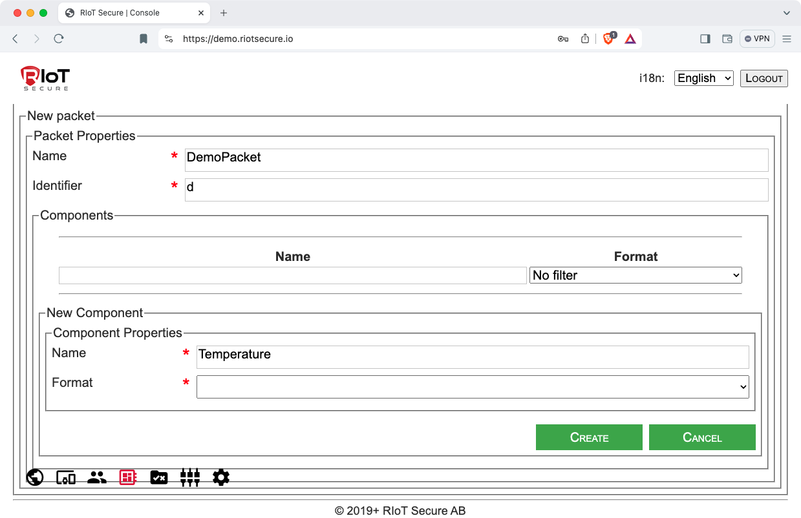Viewport: 801px width, 518px height.
Task: Open the browser hamburger menu
Action: pyautogui.click(x=787, y=39)
